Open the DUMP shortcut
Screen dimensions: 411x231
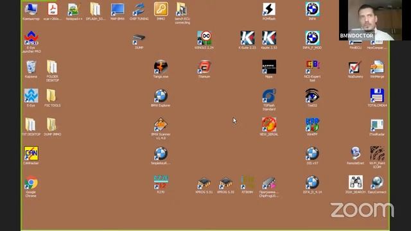[139, 38]
